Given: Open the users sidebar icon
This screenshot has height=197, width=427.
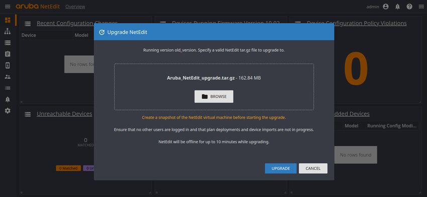Looking at the screenshot, I should (8, 77).
